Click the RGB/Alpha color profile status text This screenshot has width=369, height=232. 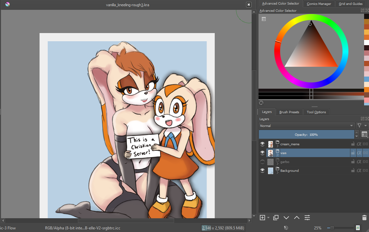click(x=83, y=228)
